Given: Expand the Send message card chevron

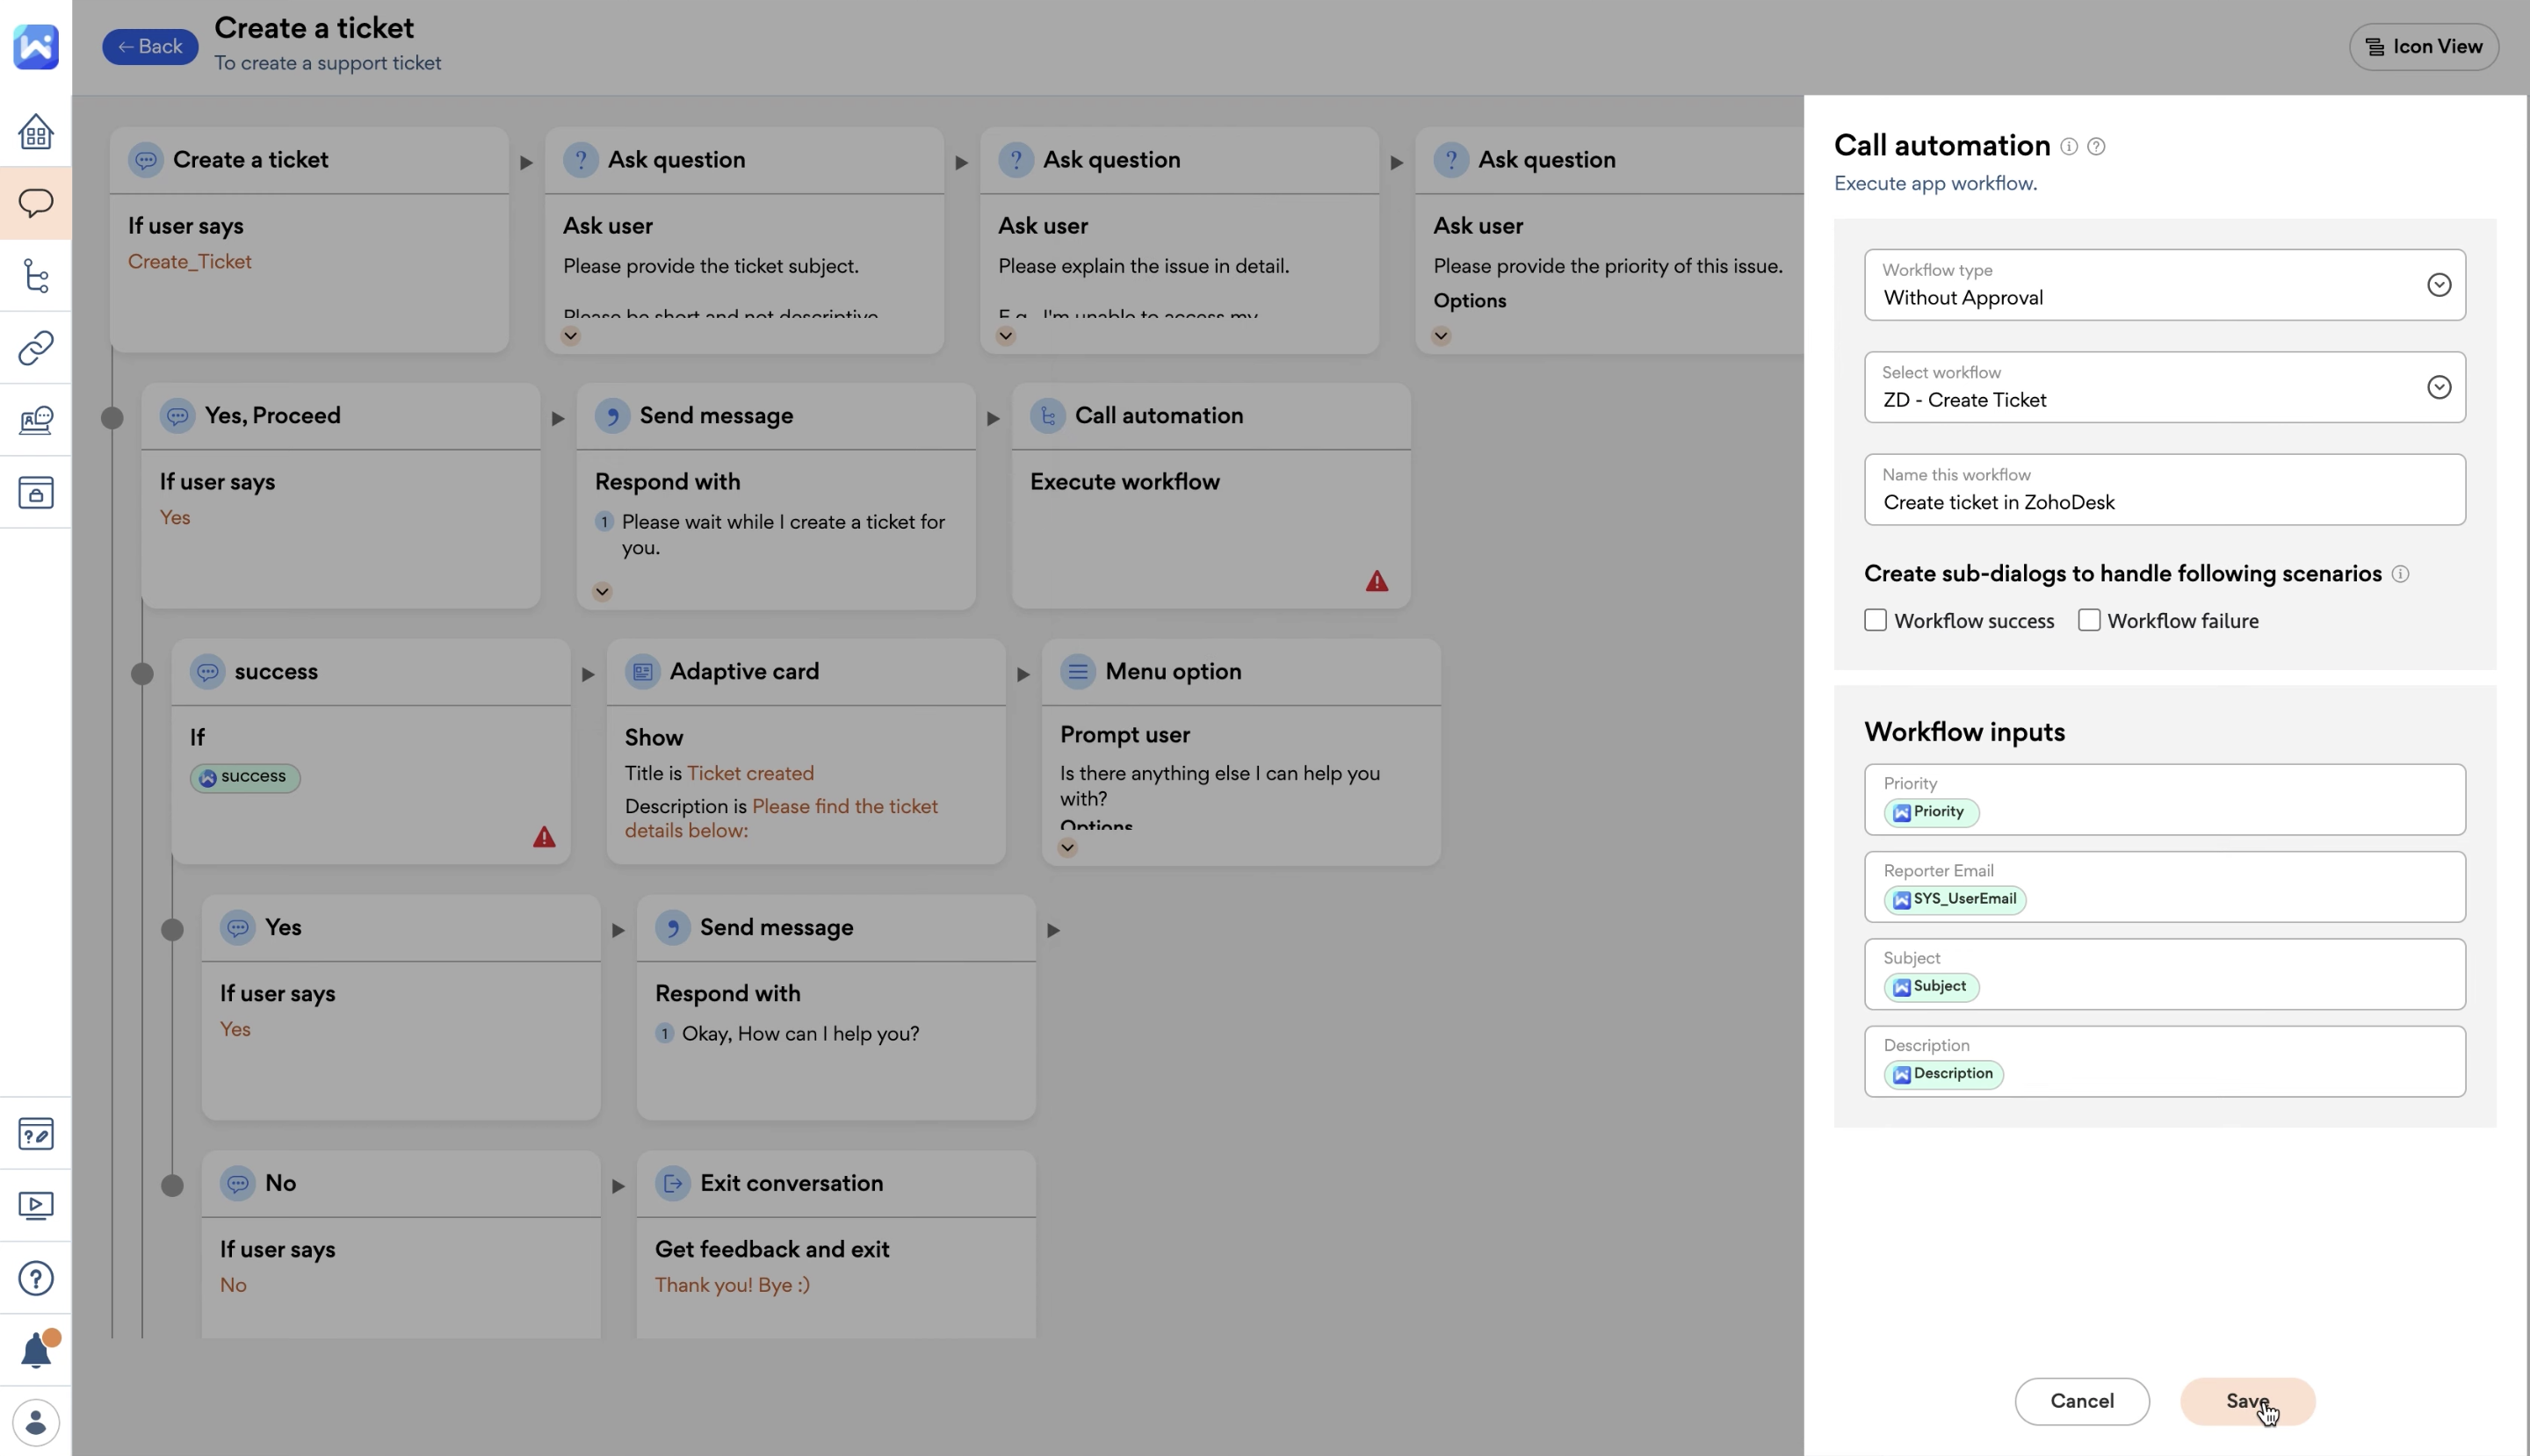Looking at the screenshot, I should [603, 591].
